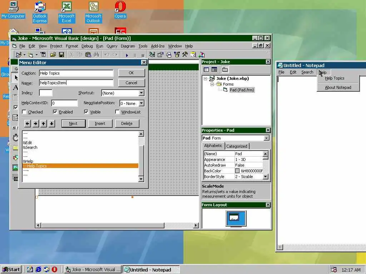The height and width of the screenshot is (274, 366).
Task: Click the BackColor color swatch in Properties
Action: coord(237,171)
